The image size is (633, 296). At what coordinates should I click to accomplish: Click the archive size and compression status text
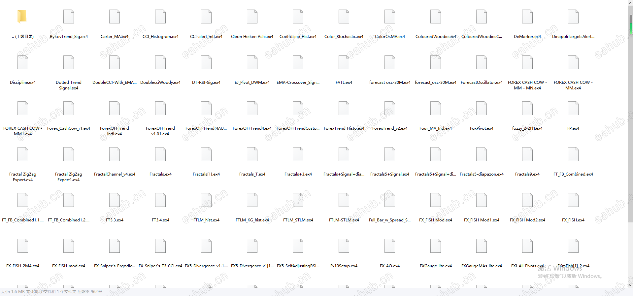coord(51,292)
